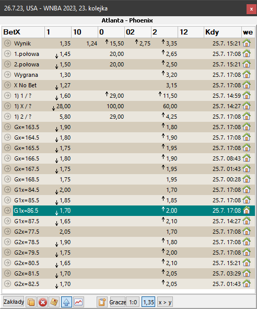Screen dimensions: 257x309
Task: Toggle the 1:0 score button
Action: pyautogui.click(x=133, y=302)
